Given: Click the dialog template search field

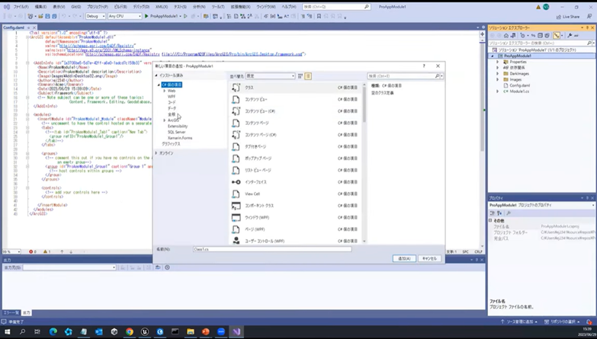Looking at the screenshot, I should coord(402,76).
